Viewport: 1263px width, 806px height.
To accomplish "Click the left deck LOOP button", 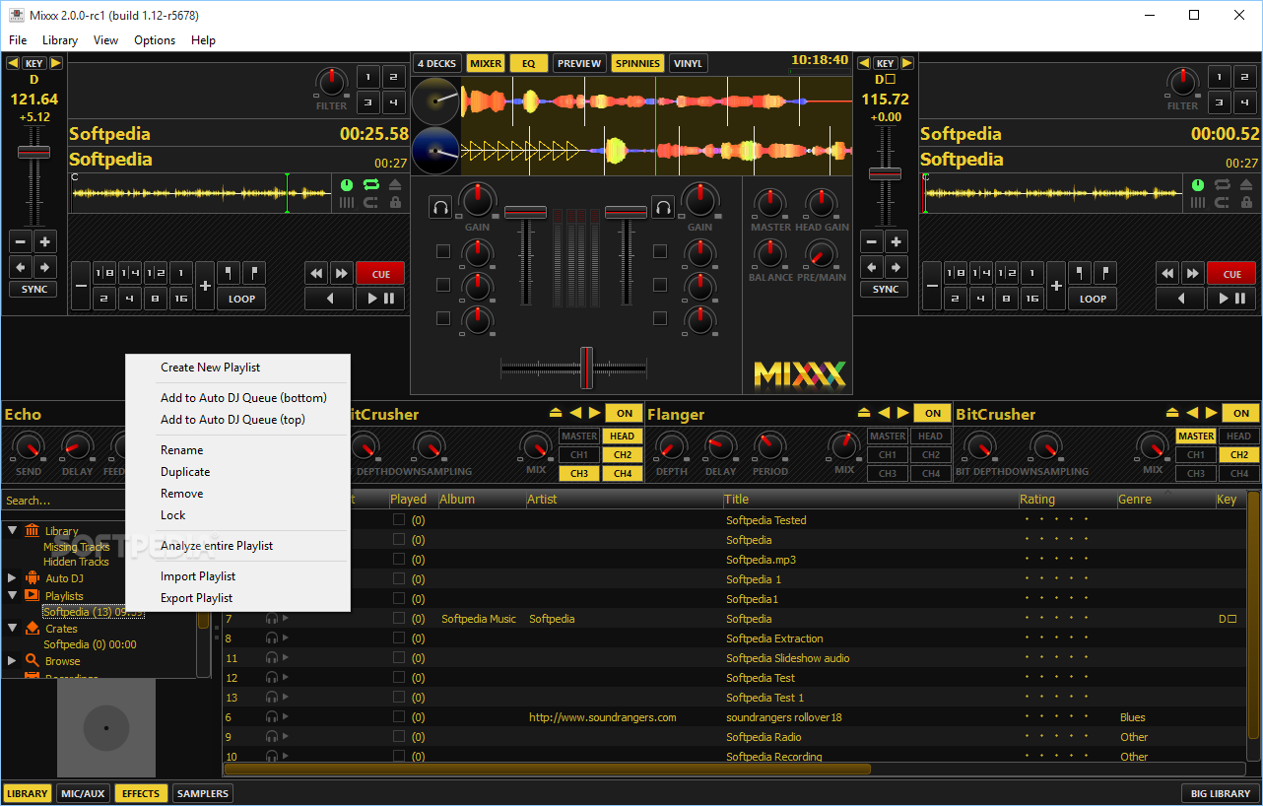I will [241, 299].
